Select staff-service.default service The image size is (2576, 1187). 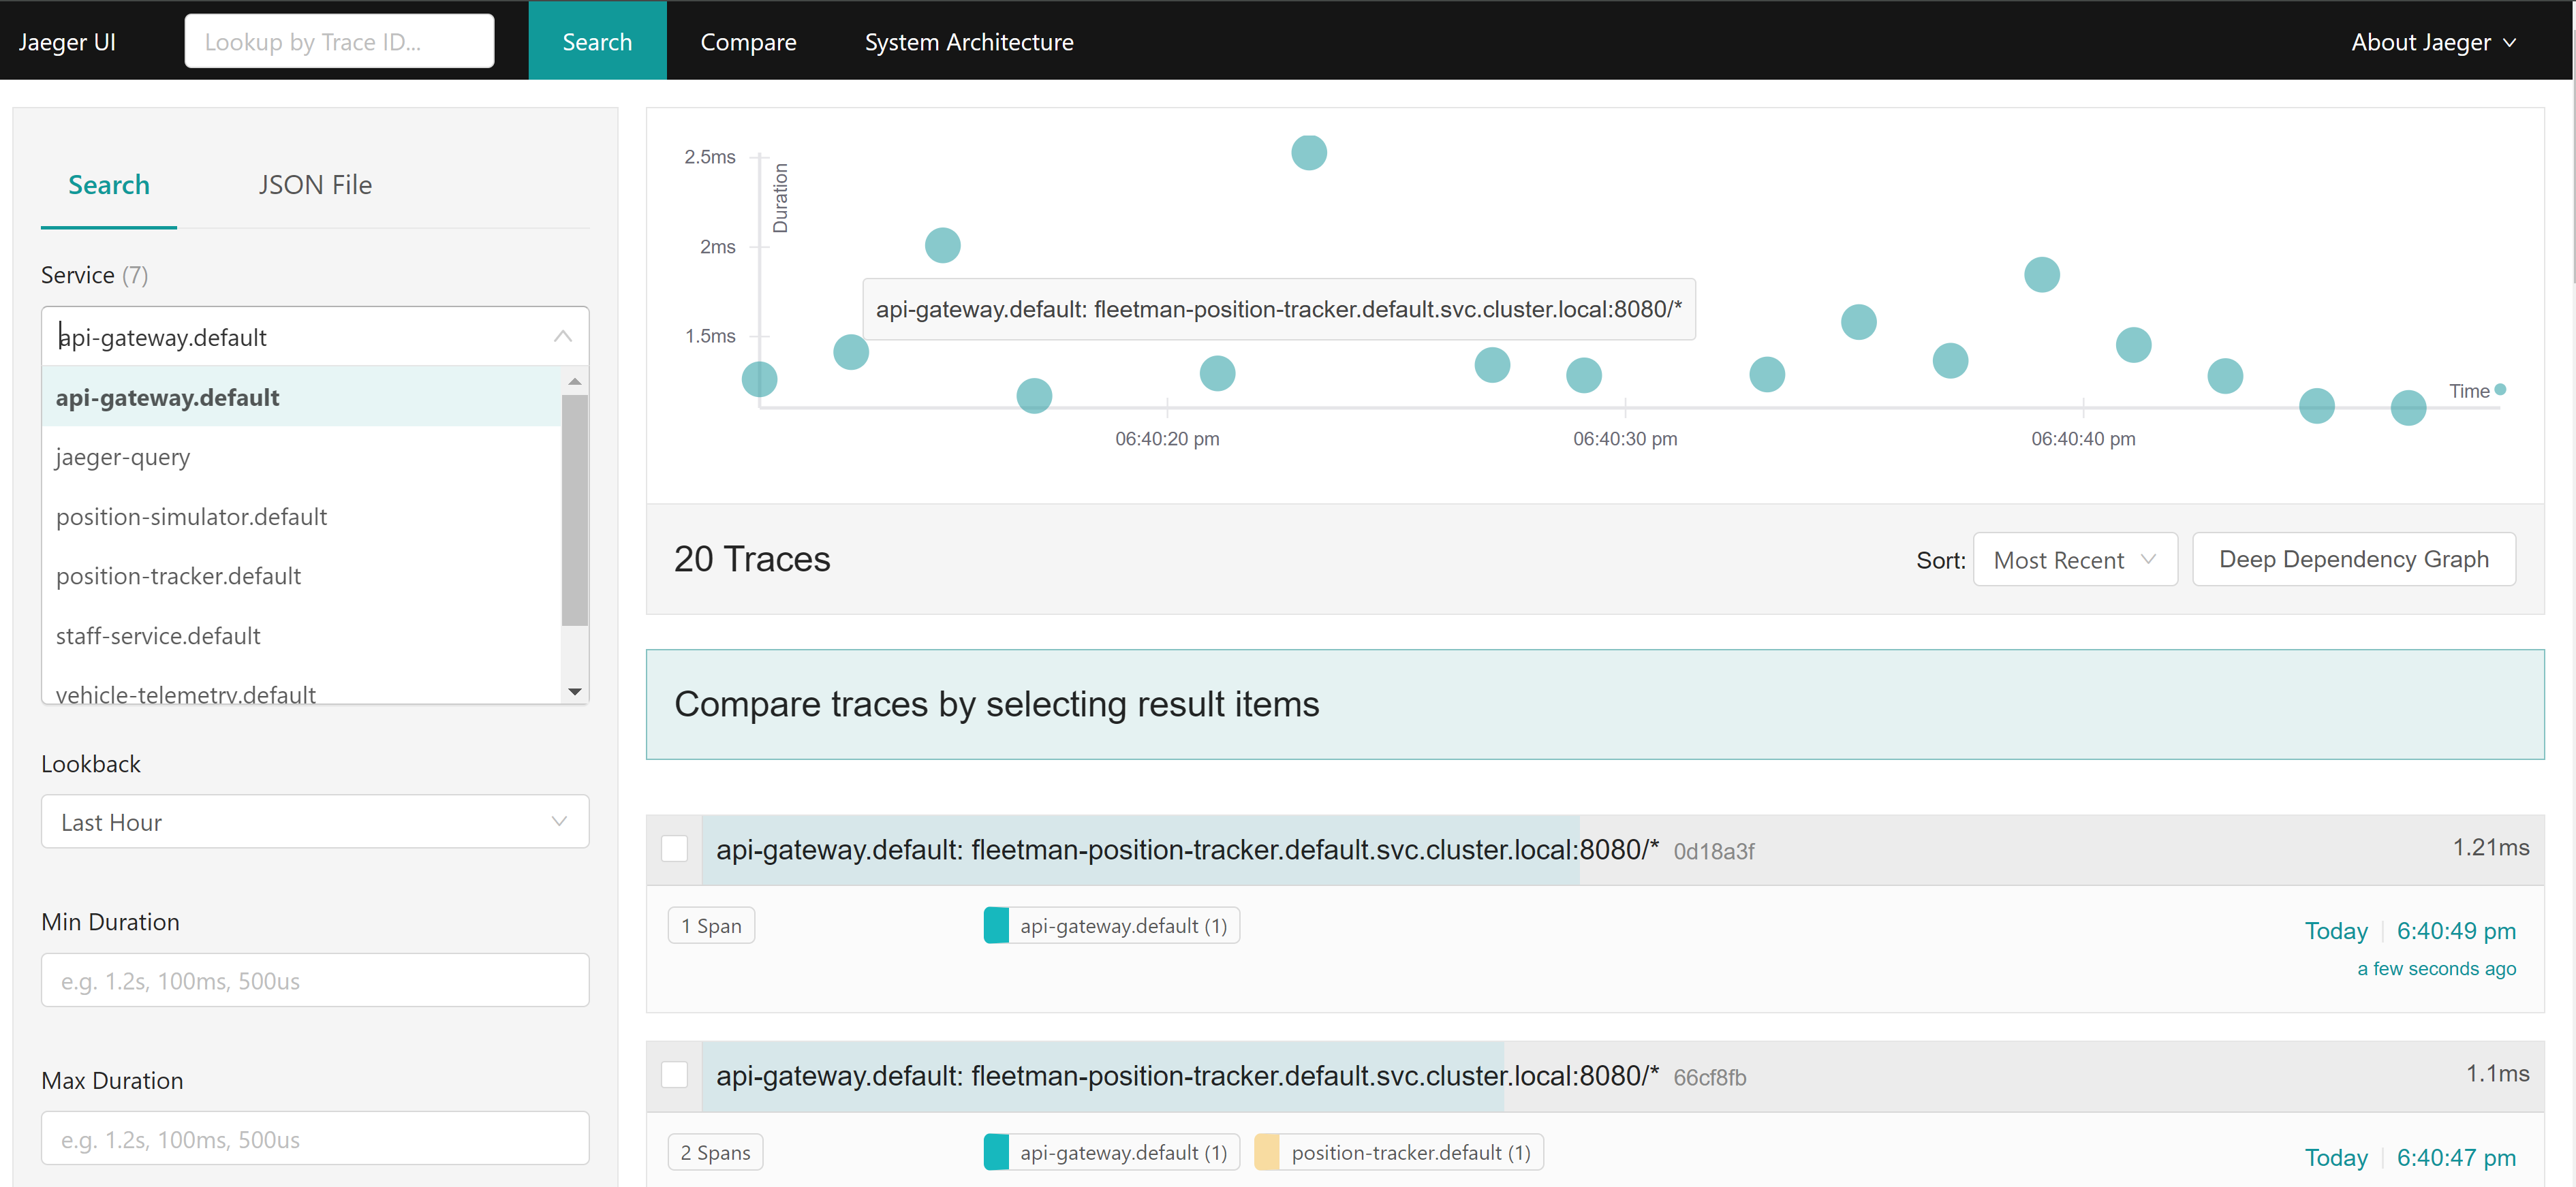click(159, 634)
